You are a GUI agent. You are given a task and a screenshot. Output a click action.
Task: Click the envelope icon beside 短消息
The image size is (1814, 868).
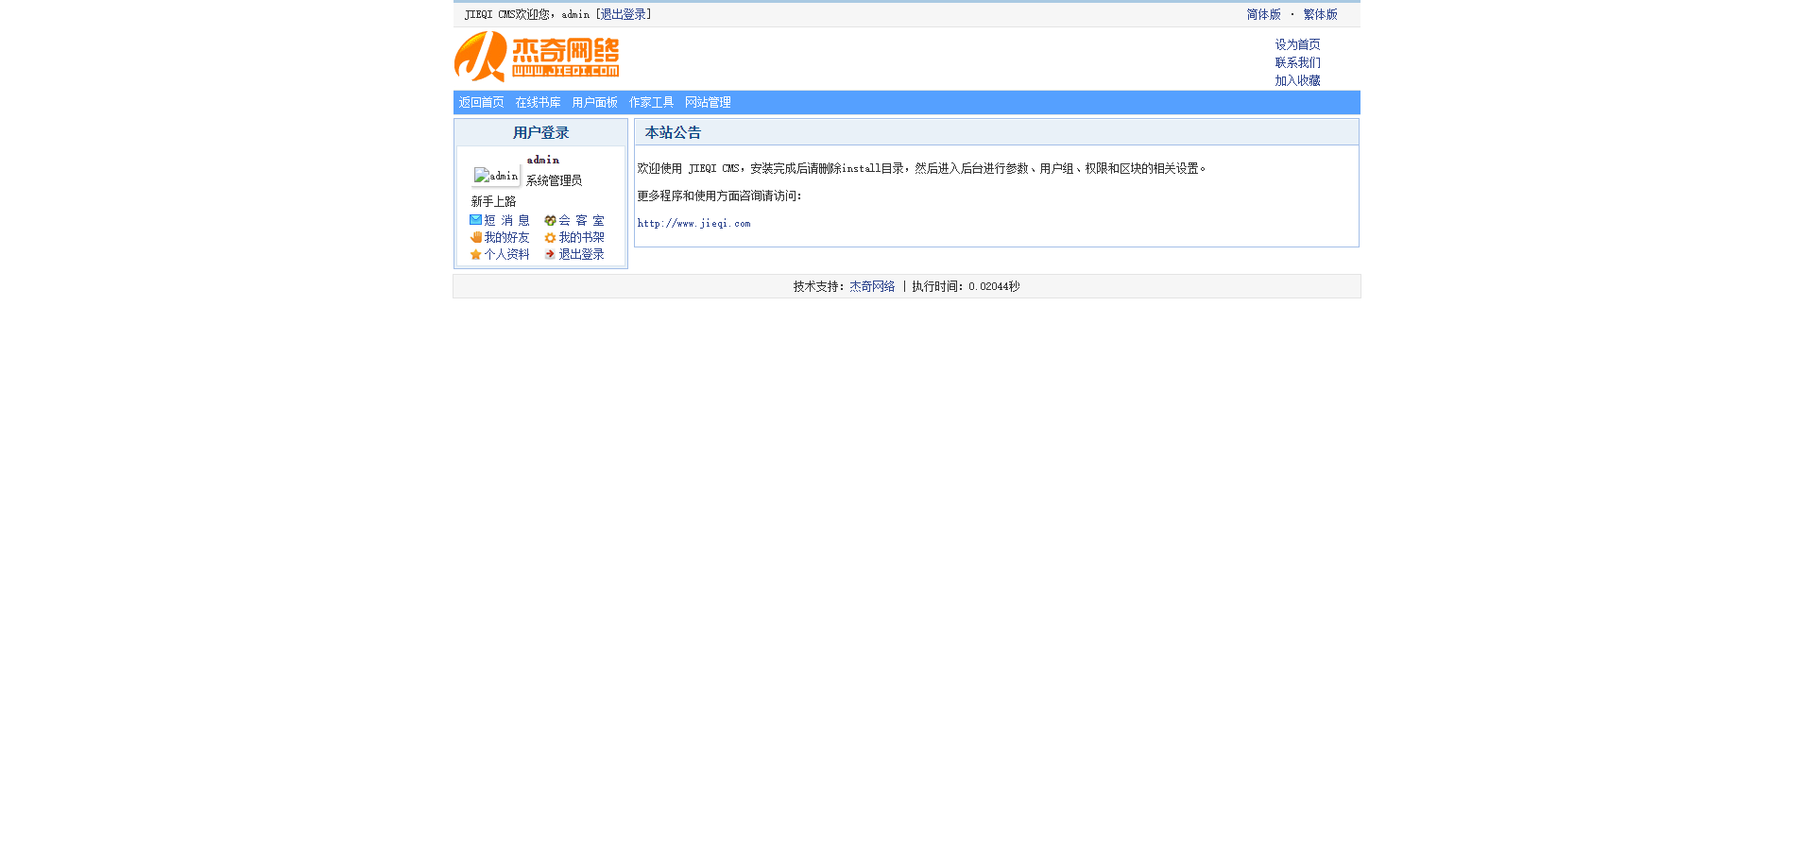(475, 220)
